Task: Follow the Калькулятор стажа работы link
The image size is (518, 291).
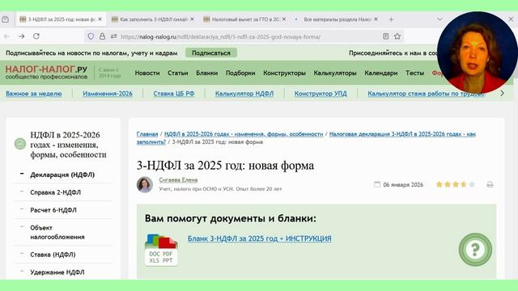Action: pyautogui.click(x=427, y=94)
